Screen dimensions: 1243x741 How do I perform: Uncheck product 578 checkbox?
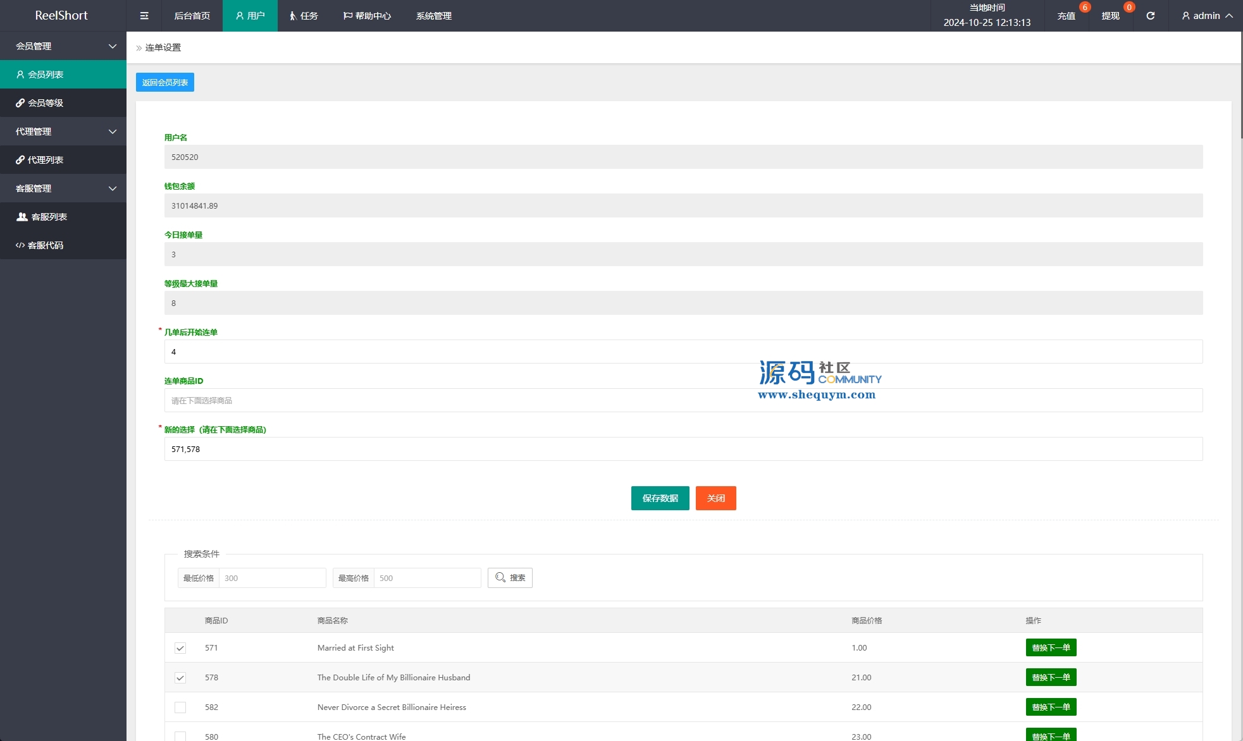tap(180, 678)
